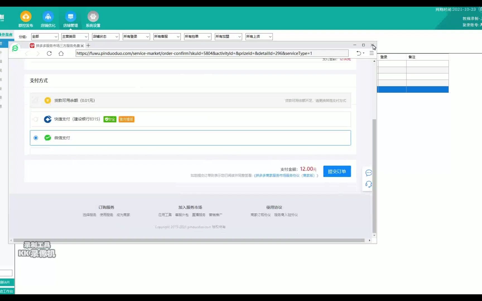Viewport: 482px width, 301px height.
Task: Maximize the embedded browser window
Action: coord(363,45)
